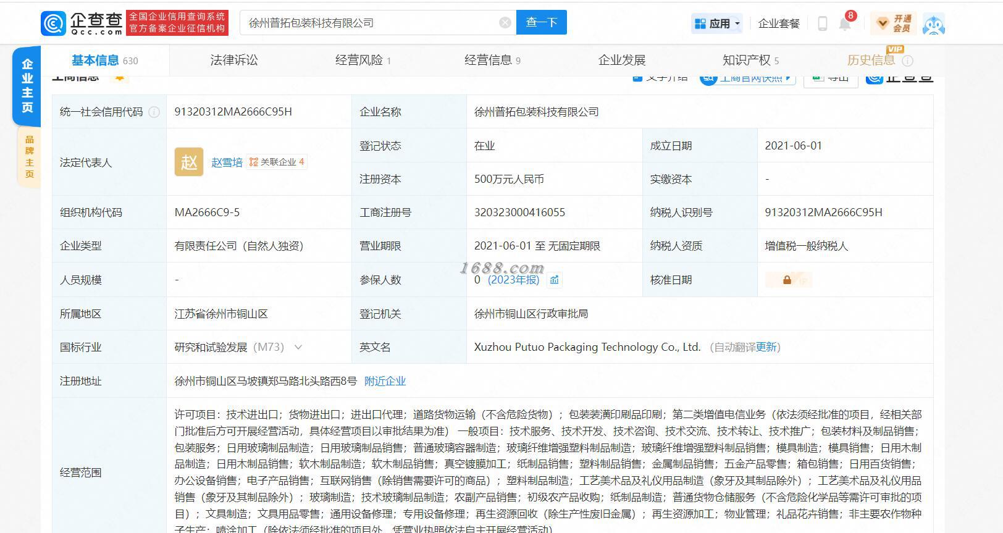The height and width of the screenshot is (533, 1003).
Task: Click the 2021-06-01 至 无固定期限 business term
Action: coord(537,246)
